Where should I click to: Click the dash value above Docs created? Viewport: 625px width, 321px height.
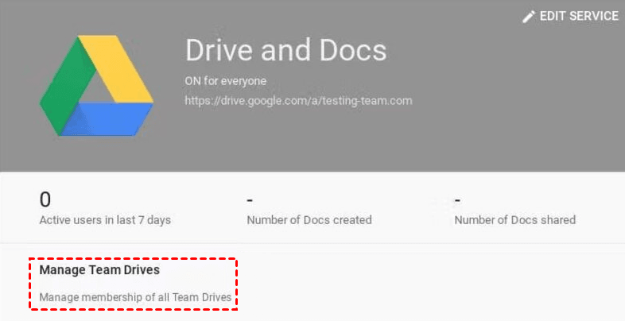[x=250, y=200]
